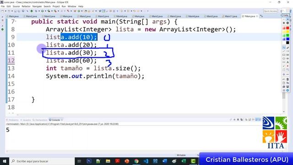Open the New file dropdown arrow

click(x=5, y=11)
